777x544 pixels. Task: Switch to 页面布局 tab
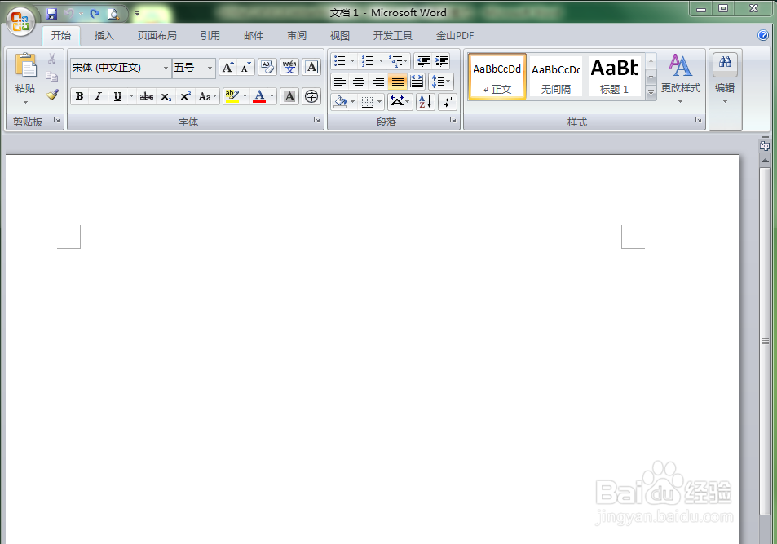pos(157,36)
